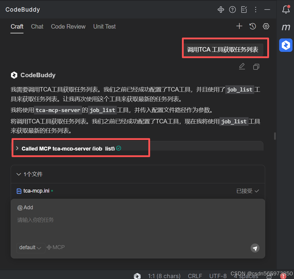Click the CodeBuddy icon in status bar
294x279 pixels.
pos(137,276)
